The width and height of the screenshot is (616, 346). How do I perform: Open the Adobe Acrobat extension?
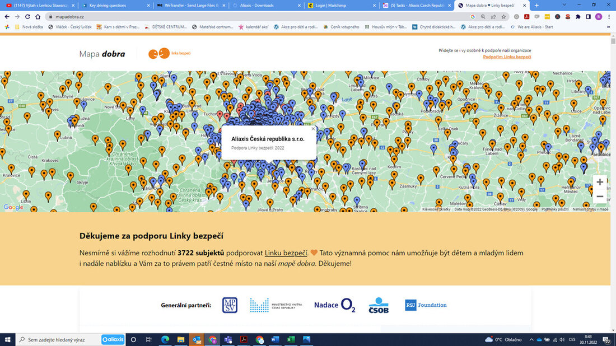pyautogui.click(x=527, y=17)
